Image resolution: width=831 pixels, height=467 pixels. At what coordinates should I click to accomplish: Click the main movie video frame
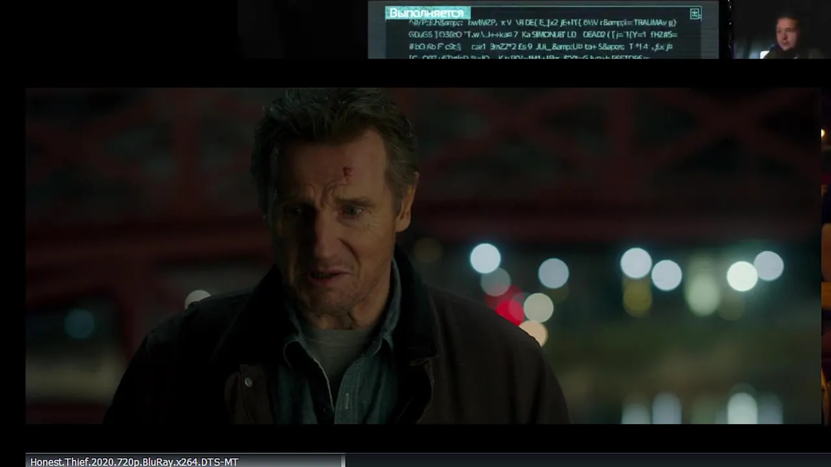pos(423,256)
